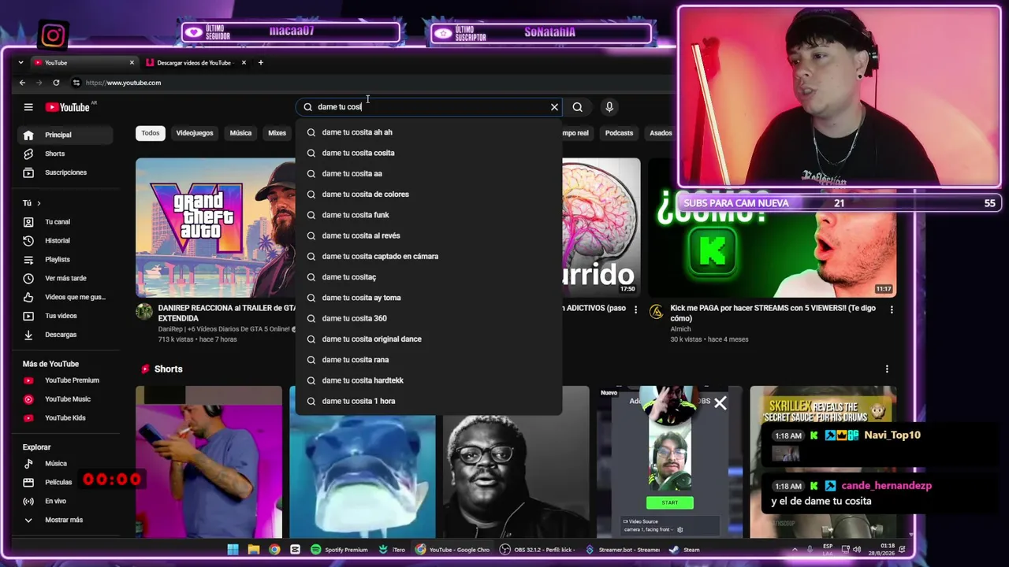Expand the Tú section chevron

click(39, 203)
